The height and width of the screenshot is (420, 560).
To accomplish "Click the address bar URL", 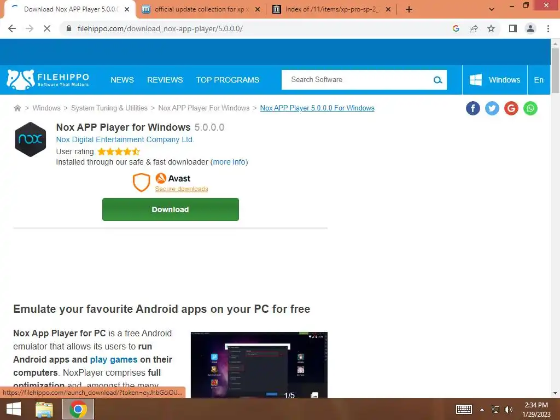I will pyautogui.click(x=160, y=28).
